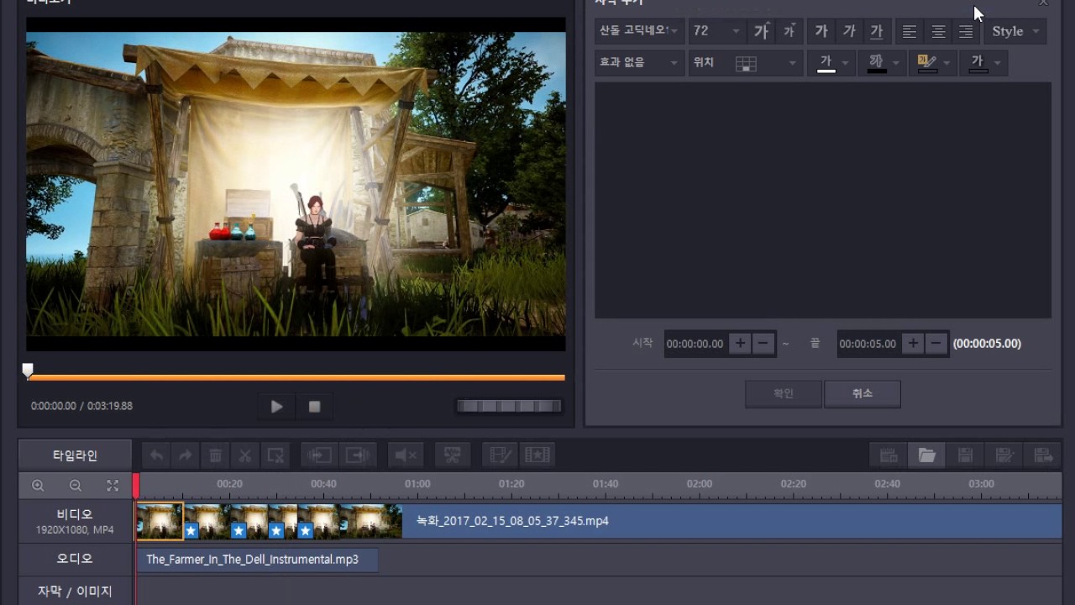
Task: Click the film edit pencil icon
Action: coord(501,455)
